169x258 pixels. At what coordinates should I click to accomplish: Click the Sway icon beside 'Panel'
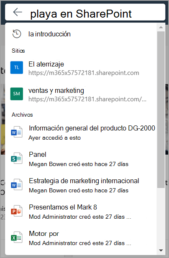[x=17, y=158]
